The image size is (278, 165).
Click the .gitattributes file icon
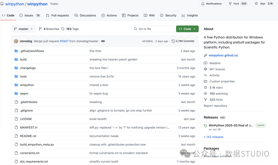click(x=16, y=102)
